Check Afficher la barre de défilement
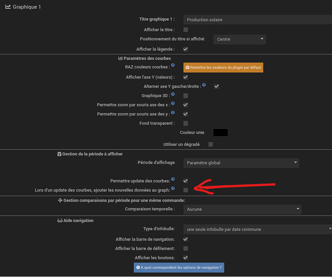Screen dimensions: 332x277 click(x=186, y=248)
